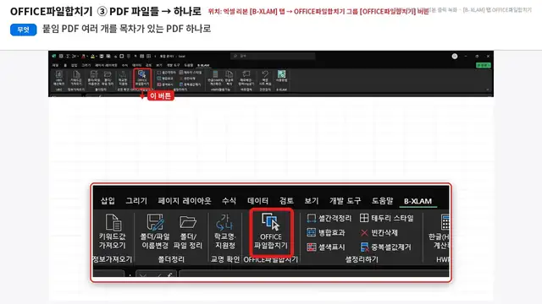Run 빈칸삭제 in enlarged ribbon
The width and height of the screenshot is (542, 304).
(379, 233)
